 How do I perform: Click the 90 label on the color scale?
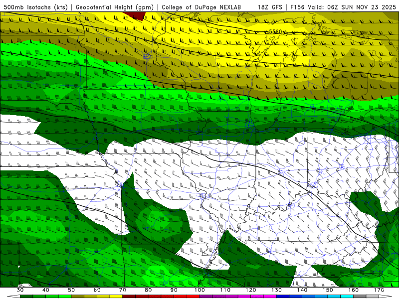tap(174, 290)
